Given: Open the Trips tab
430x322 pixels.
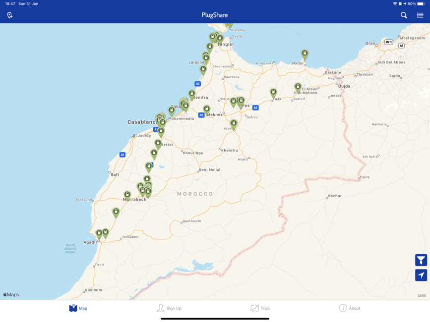Looking at the screenshot, I should (260, 308).
